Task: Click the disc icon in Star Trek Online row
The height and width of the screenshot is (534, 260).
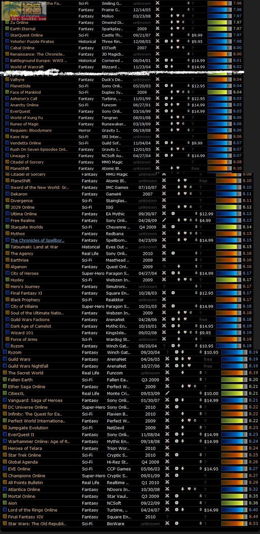Action: tap(177, 455)
